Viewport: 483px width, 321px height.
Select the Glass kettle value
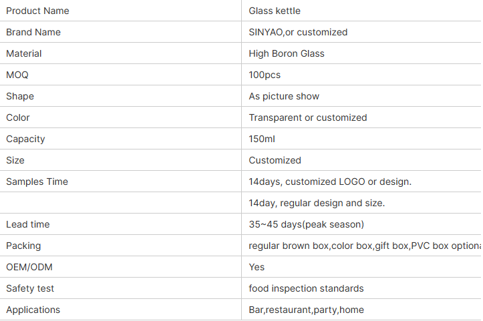[275, 11]
